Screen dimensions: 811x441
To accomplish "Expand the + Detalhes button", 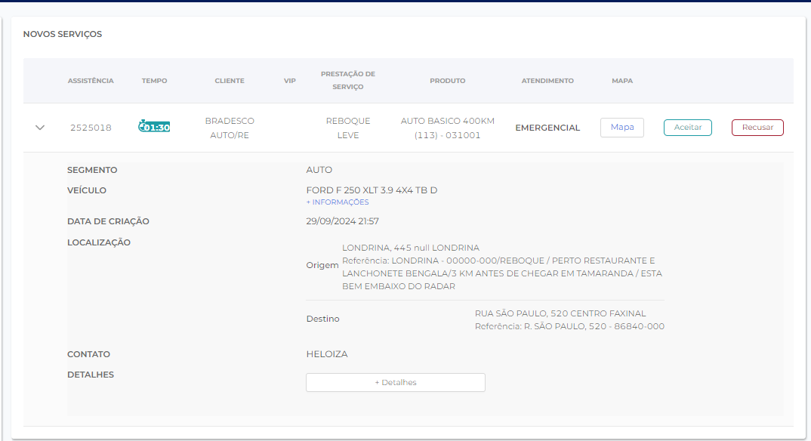I will 395,382.
